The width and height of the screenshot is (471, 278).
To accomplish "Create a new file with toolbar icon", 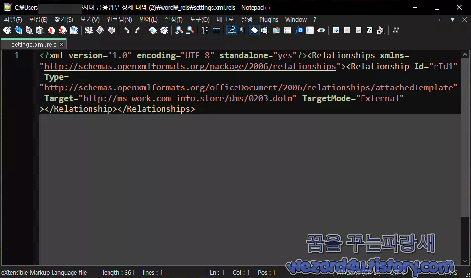I will 7,30.
